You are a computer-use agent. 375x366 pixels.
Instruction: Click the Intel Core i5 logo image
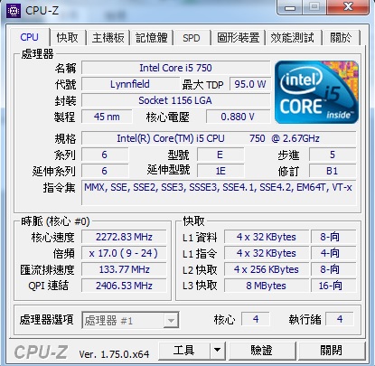click(x=316, y=92)
